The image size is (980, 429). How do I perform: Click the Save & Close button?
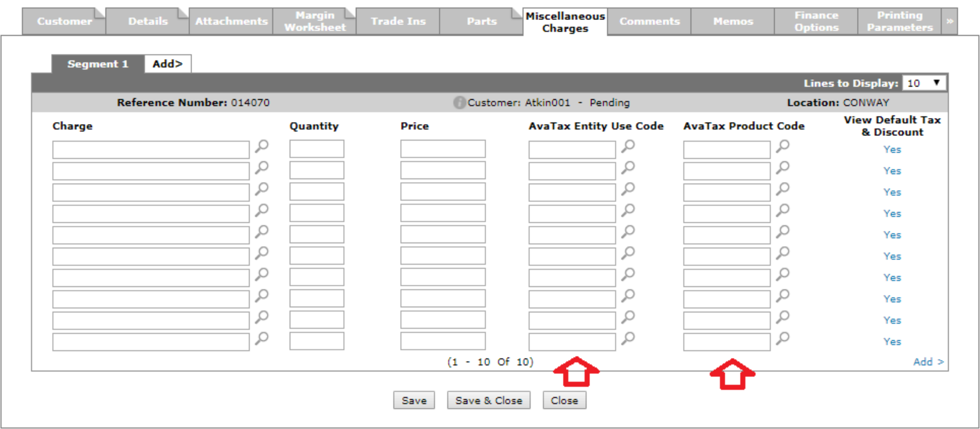[489, 400]
